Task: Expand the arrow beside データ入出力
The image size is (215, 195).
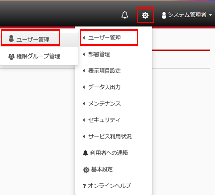Action: click(84, 87)
